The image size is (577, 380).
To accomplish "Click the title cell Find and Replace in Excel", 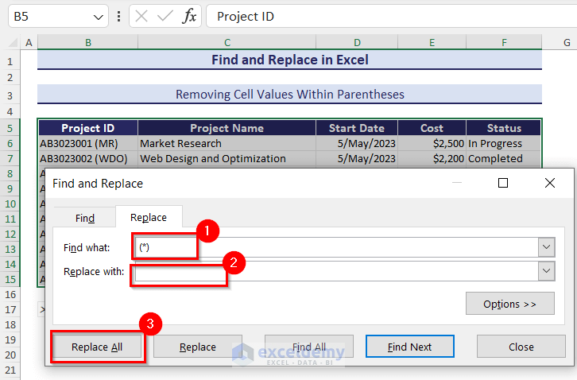I will pyautogui.click(x=289, y=60).
